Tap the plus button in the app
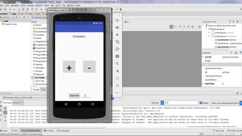The width and height of the screenshot is (242, 136). click(69, 66)
